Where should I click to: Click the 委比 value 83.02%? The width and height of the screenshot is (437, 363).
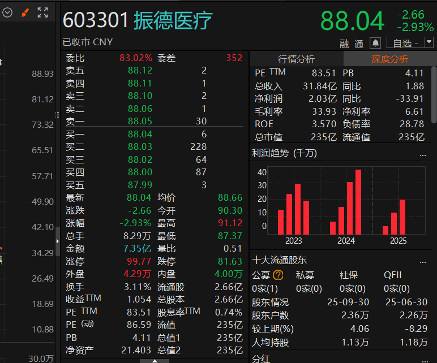coord(136,58)
